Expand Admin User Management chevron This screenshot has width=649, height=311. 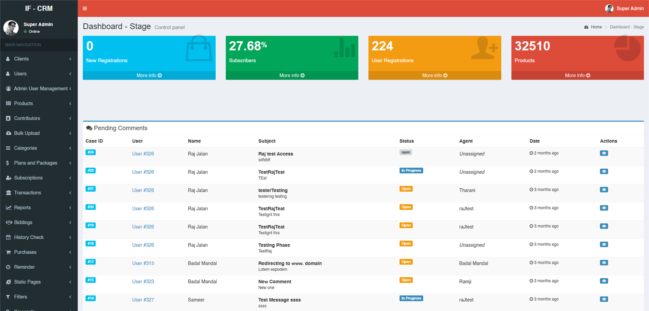coord(70,88)
